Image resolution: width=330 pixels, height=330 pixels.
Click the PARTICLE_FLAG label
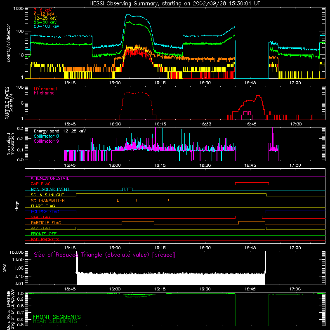(x=46, y=223)
